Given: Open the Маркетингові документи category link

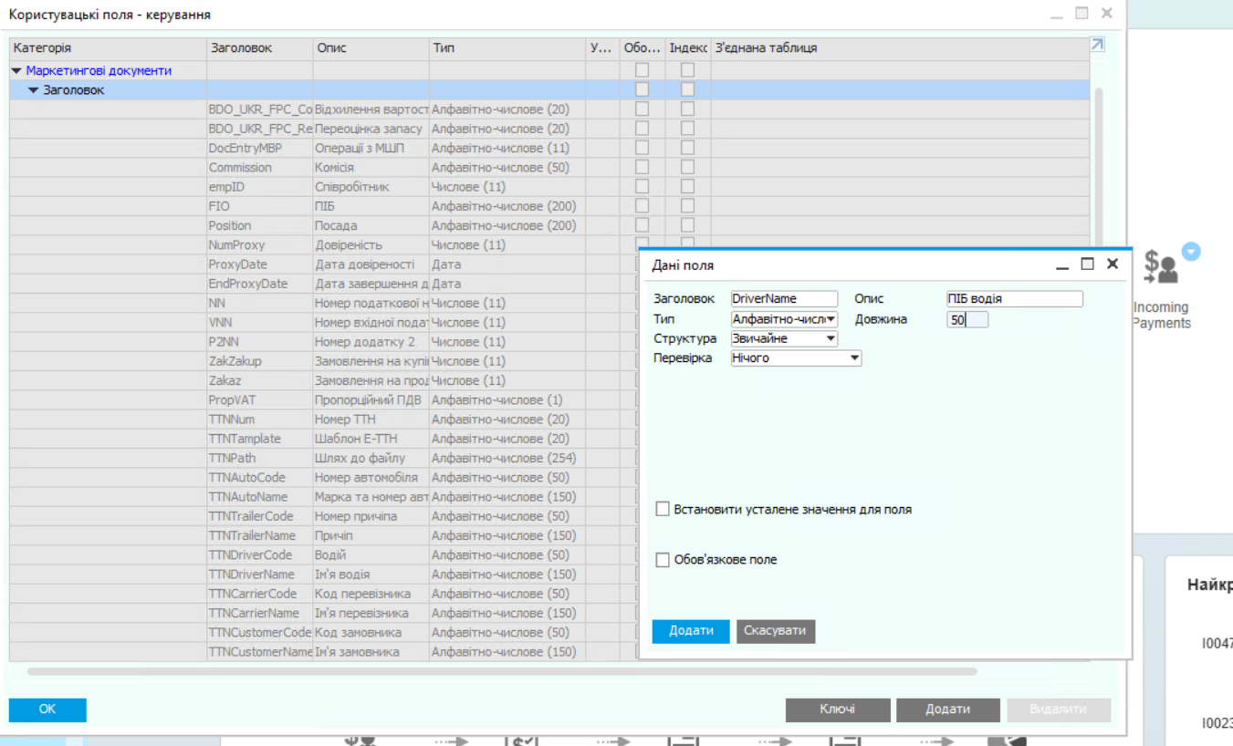Looking at the screenshot, I should (99, 70).
